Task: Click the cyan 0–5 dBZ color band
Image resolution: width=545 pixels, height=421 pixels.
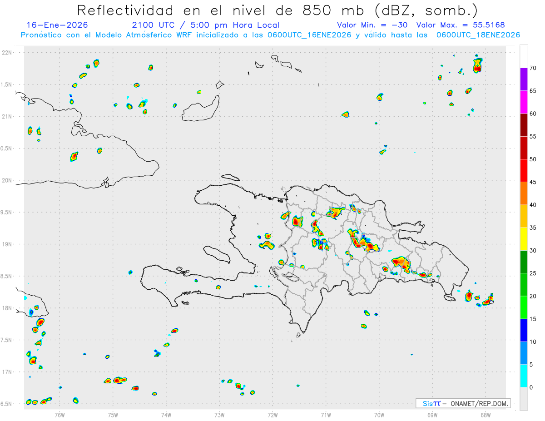Action: pyautogui.click(x=524, y=376)
